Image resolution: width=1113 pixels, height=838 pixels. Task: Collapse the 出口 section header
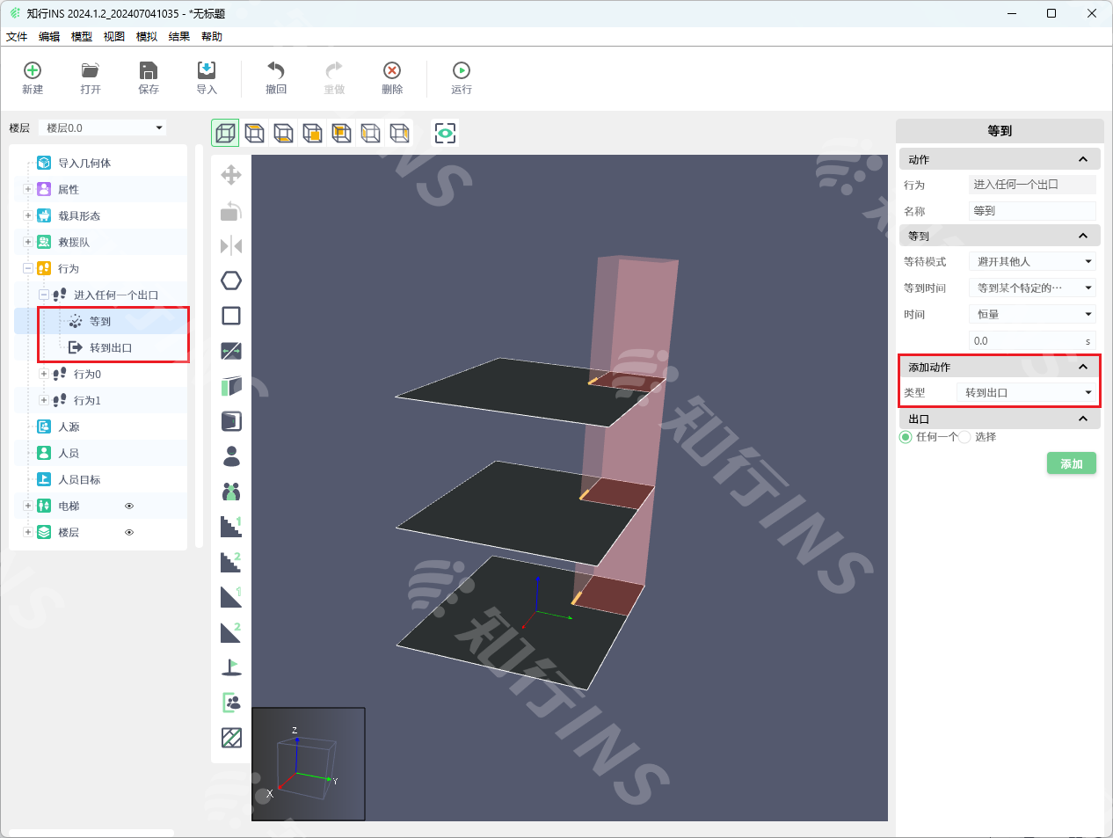pyautogui.click(x=1000, y=419)
